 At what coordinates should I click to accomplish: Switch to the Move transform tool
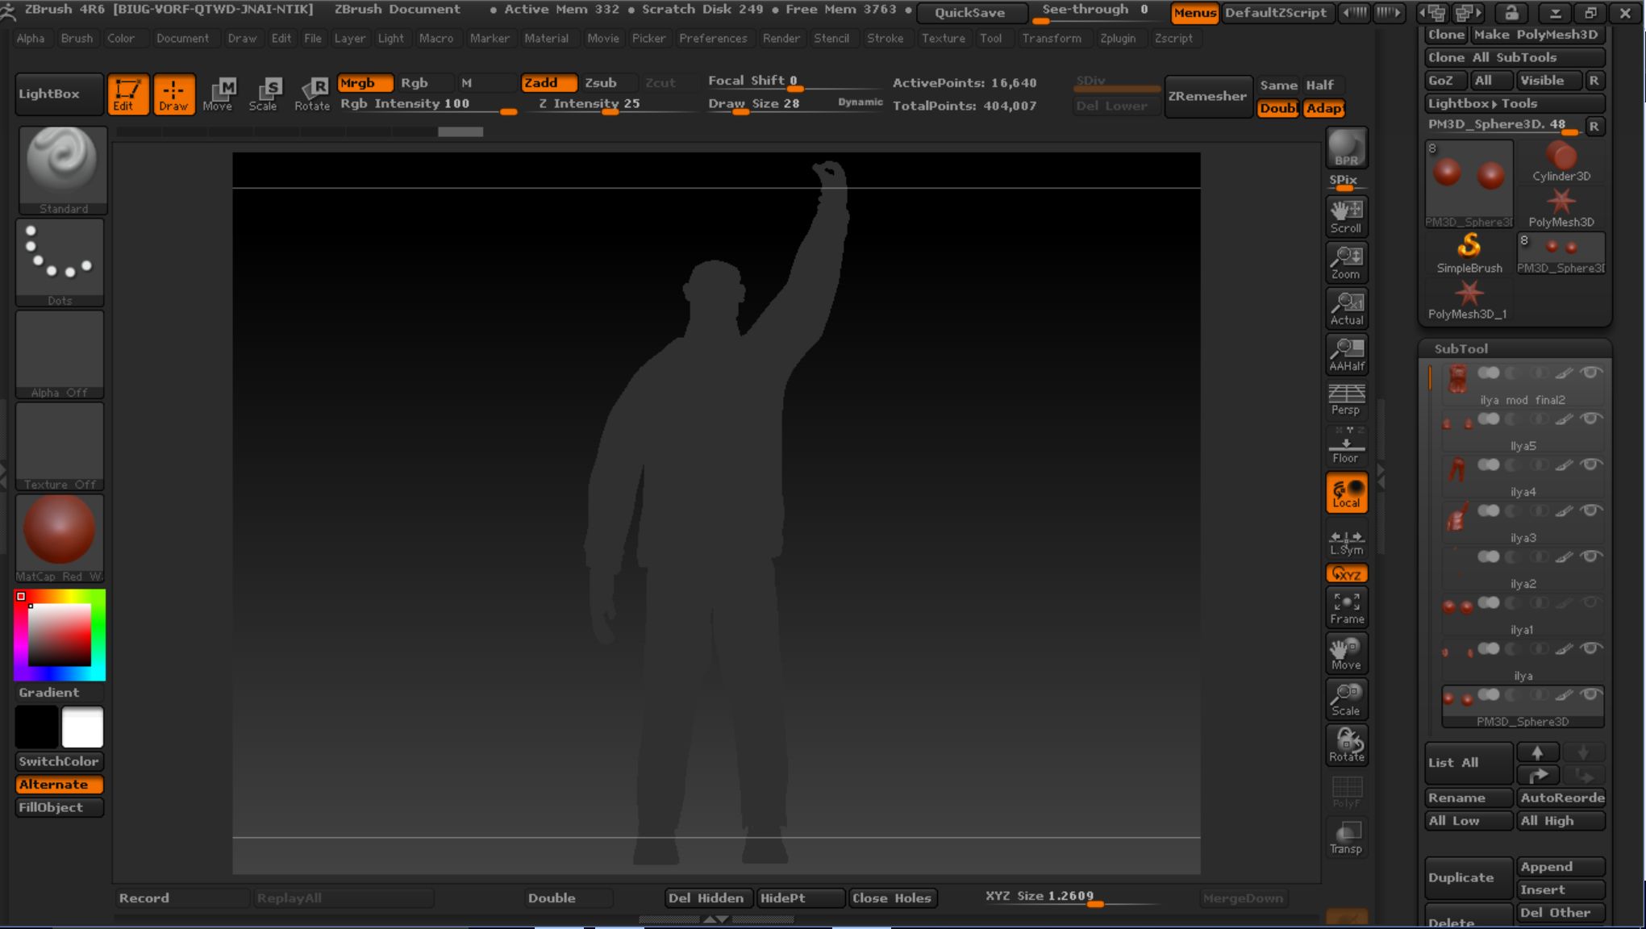[218, 94]
